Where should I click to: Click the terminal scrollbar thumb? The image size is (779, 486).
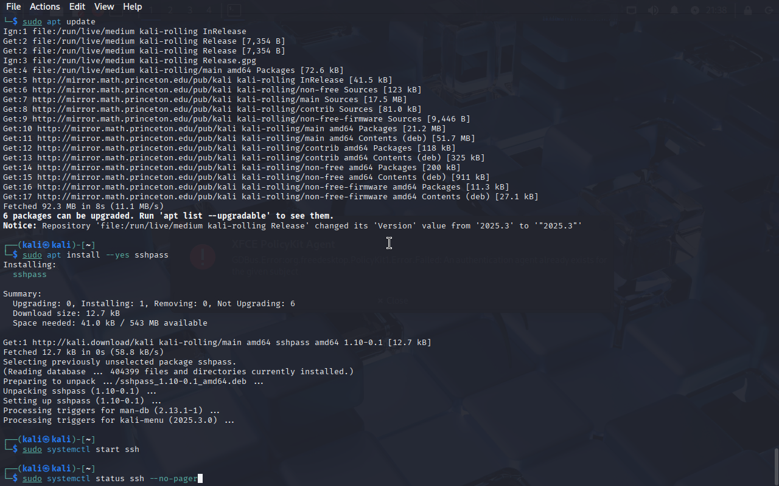point(776,467)
